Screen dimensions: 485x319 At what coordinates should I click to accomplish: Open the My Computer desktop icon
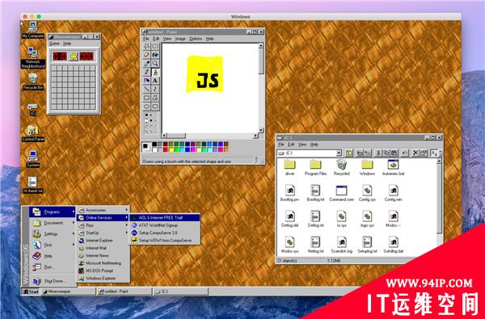coord(33,30)
